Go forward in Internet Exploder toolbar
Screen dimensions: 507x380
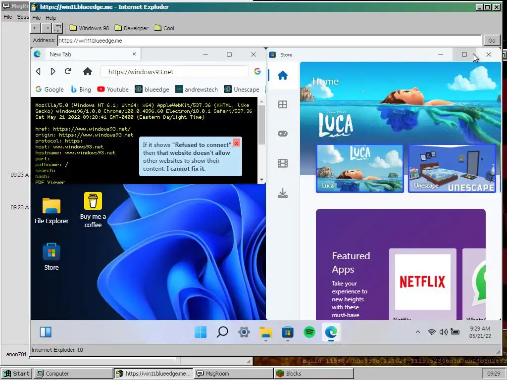pyautogui.click(x=47, y=28)
